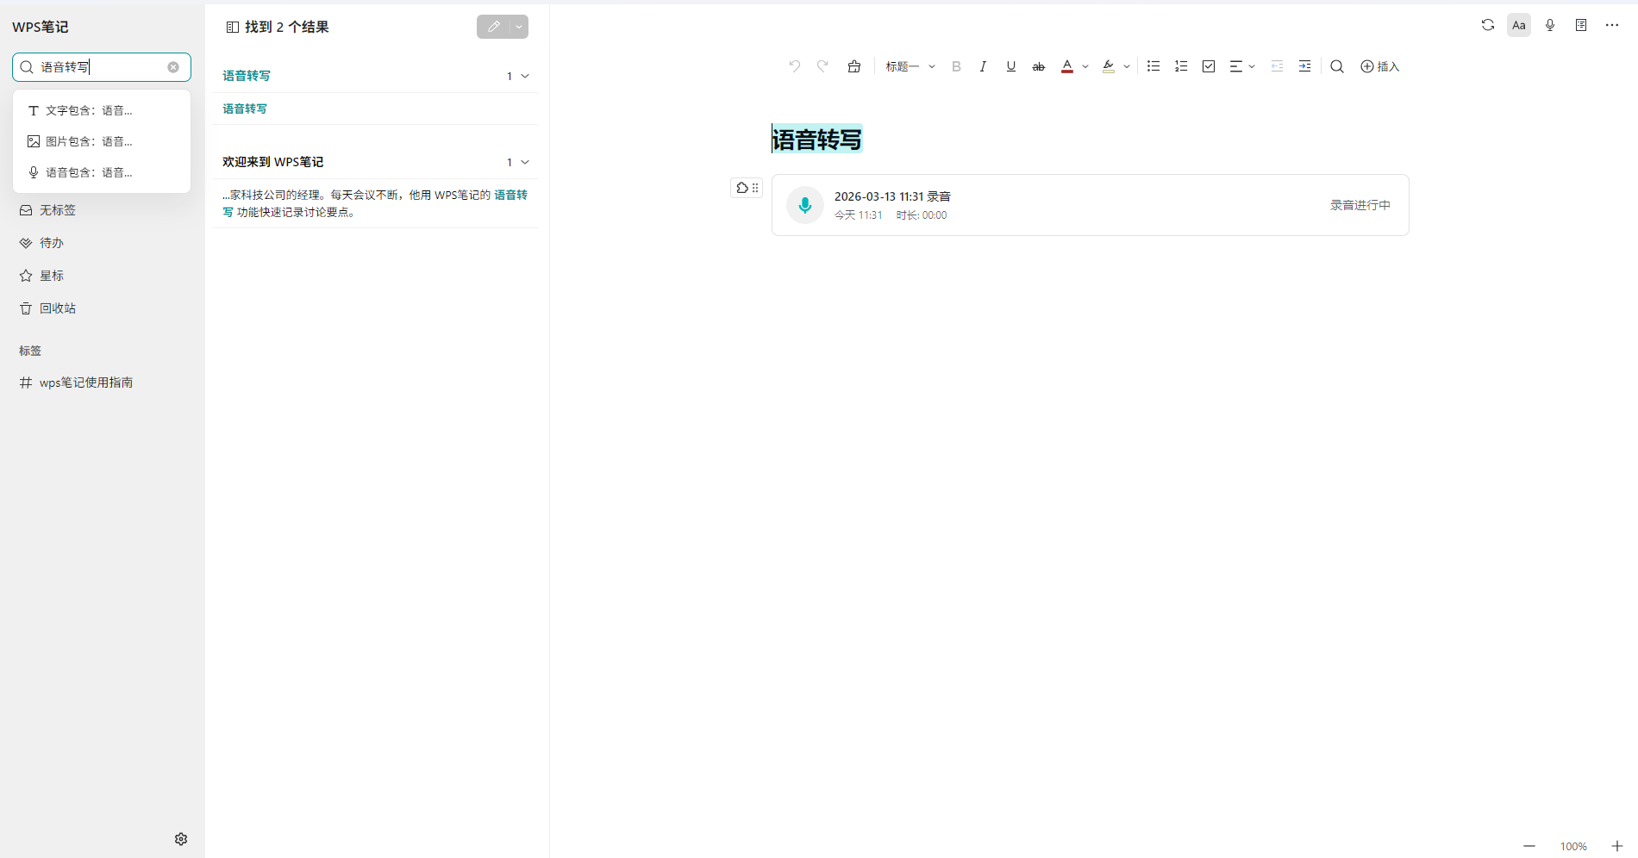The height and width of the screenshot is (858, 1638).
Task: Open the highlight color dropdown arrow
Action: [x=1127, y=66]
